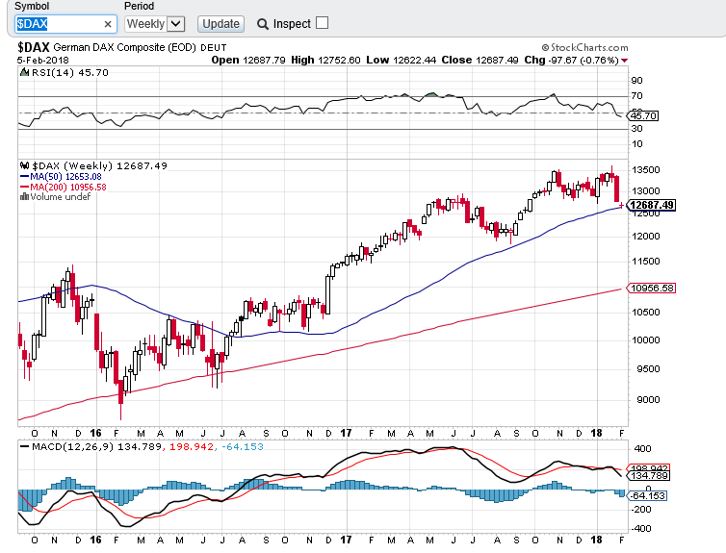Click the candlestick icon beside $DAX (Weekly)

tap(24, 165)
